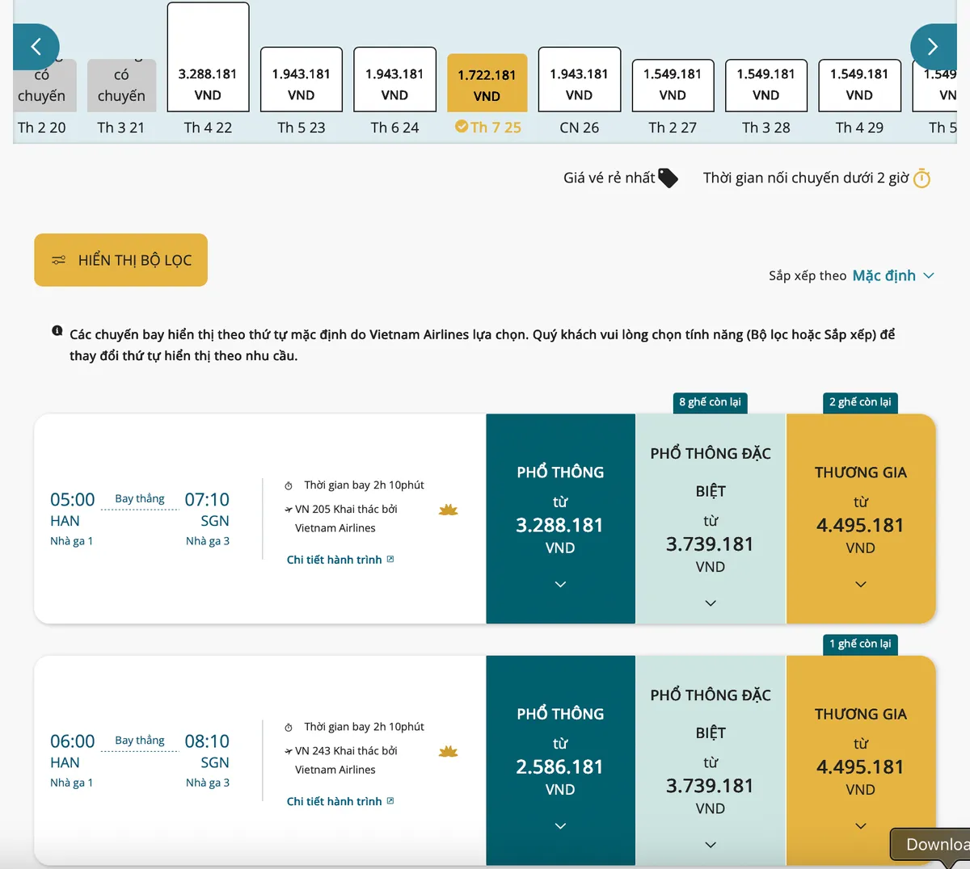Choose Thương Gia 4.495.181 on 05:00 flight
The image size is (970, 869).
861,518
